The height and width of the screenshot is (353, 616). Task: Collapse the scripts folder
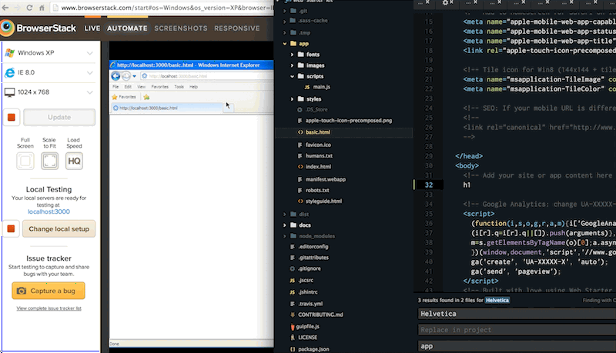[292, 76]
